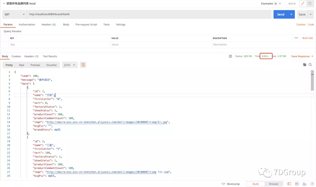
Task: Select the Visualize view
Action: pyautogui.click(x=51, y=65)
